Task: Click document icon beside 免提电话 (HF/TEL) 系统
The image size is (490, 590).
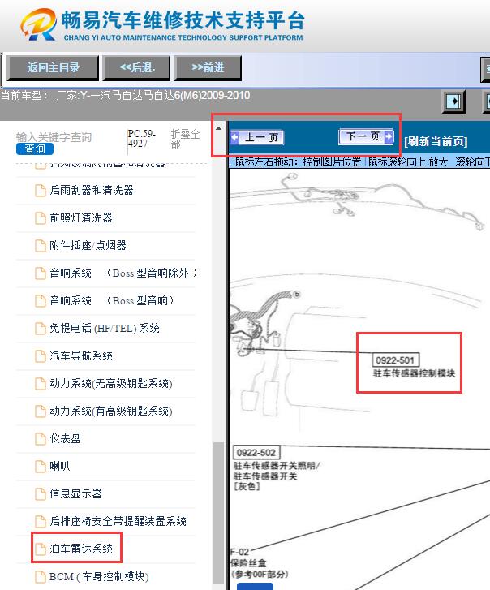Action: pos(41,329)
